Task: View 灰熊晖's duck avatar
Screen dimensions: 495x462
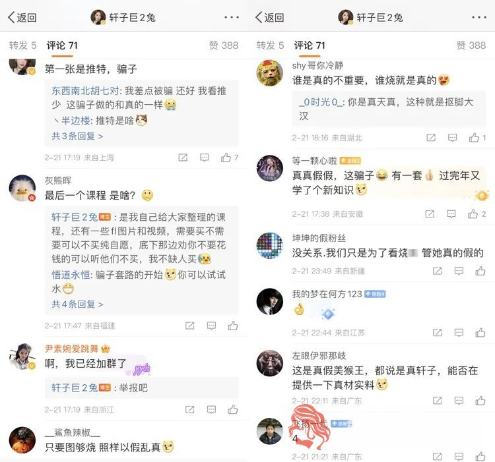Action: [x=22, y=188]
